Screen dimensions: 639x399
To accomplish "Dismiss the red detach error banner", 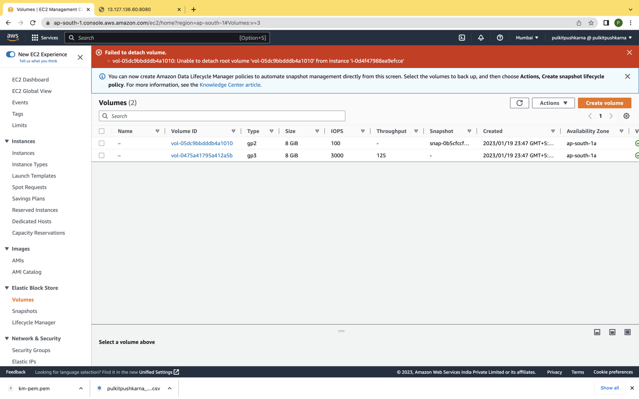I will pyautogui.click(x=629, y=53).
